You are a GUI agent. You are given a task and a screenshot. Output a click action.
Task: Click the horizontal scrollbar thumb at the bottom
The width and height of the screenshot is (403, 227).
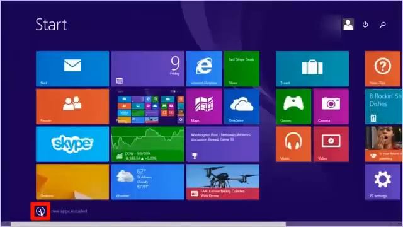click(149, 224)
